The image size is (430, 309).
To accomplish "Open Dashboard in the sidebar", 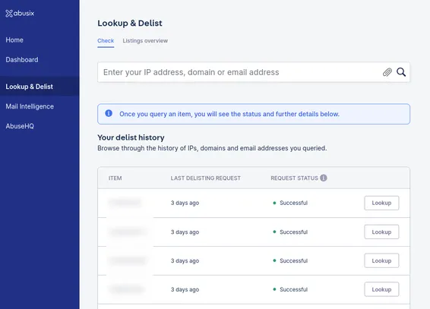I will [x=22, y=60].
